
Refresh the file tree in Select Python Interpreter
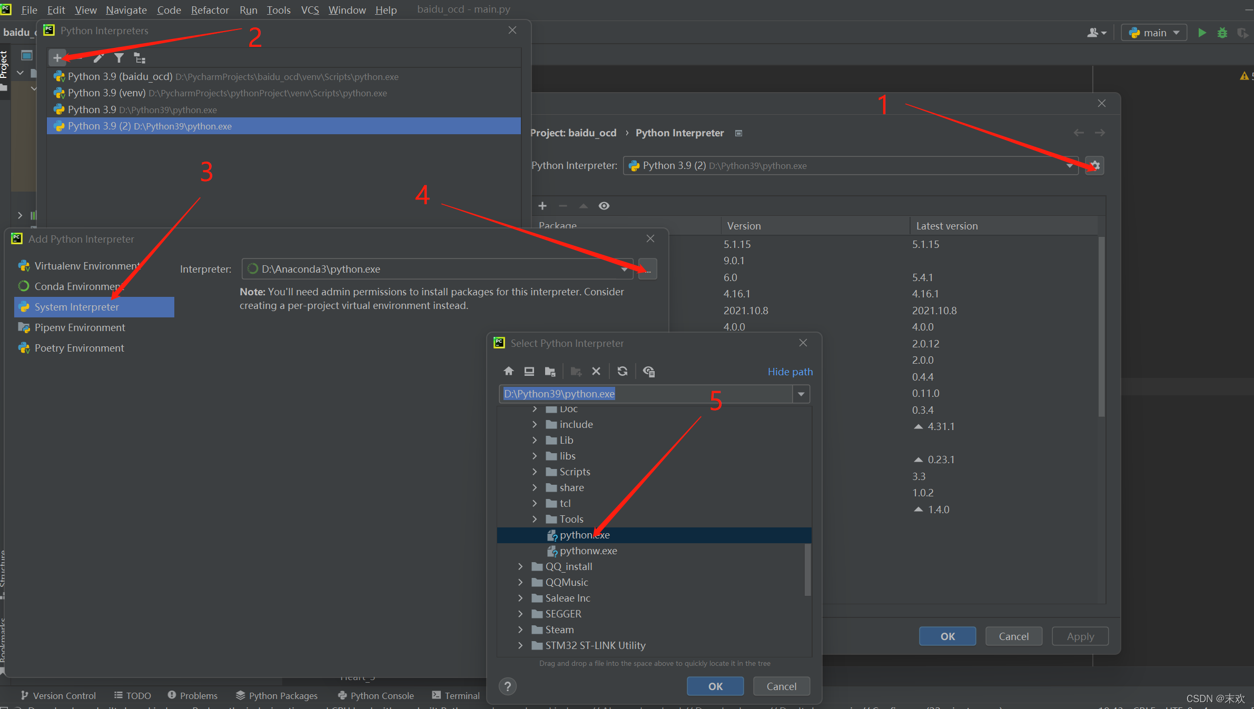(622, 371)
